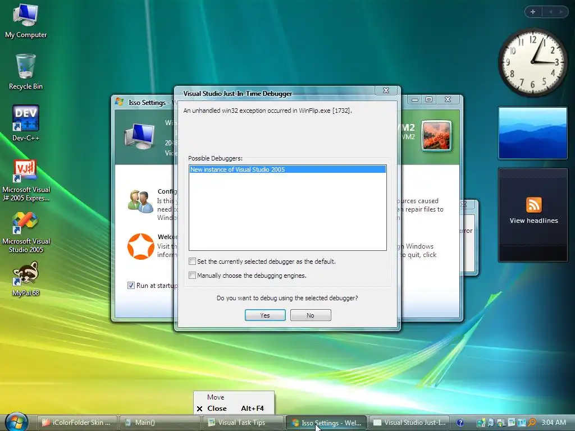Uncheck 'Run at startup' in Isso Settings
The width and height of the screenshot is (575, 431).
tap(131, 285)
